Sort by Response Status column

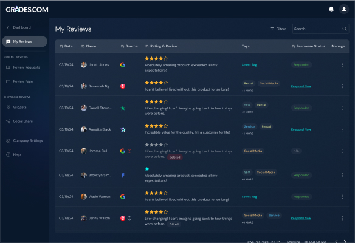[x=308, y=46]
